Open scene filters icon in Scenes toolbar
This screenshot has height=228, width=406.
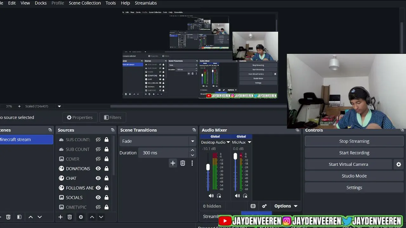tap(19, 217)
